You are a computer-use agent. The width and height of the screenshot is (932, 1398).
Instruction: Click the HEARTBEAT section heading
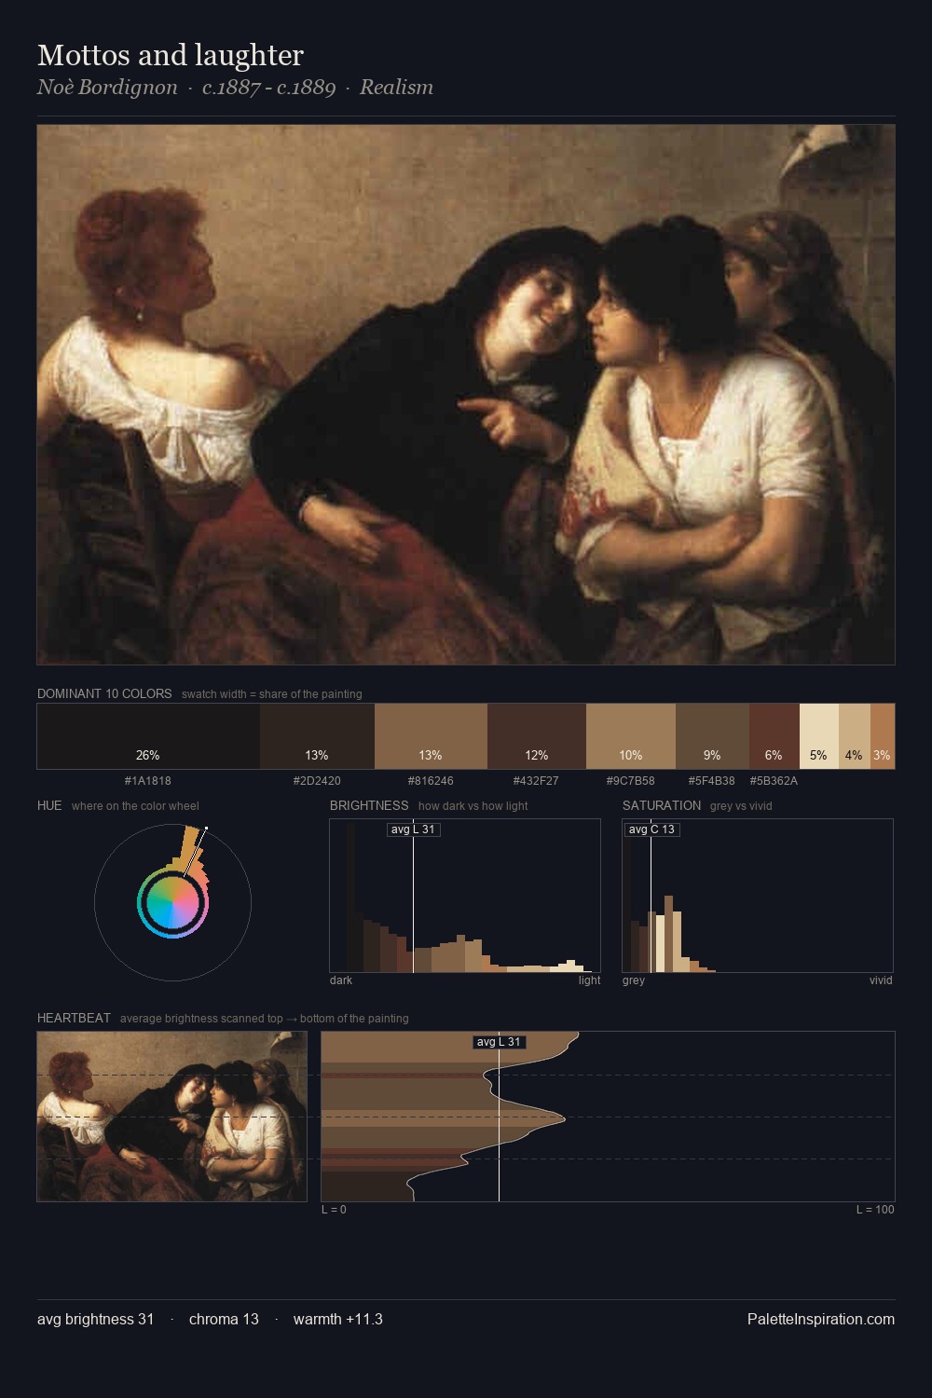[x=74, y=1019]
